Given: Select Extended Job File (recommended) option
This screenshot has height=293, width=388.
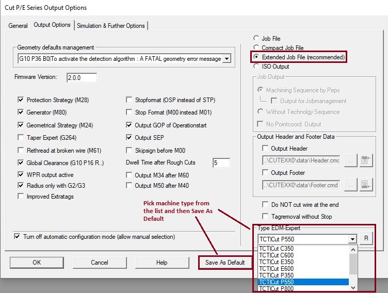Looking at the screenshot, I should pyautogui.click(x=256, y=57).
